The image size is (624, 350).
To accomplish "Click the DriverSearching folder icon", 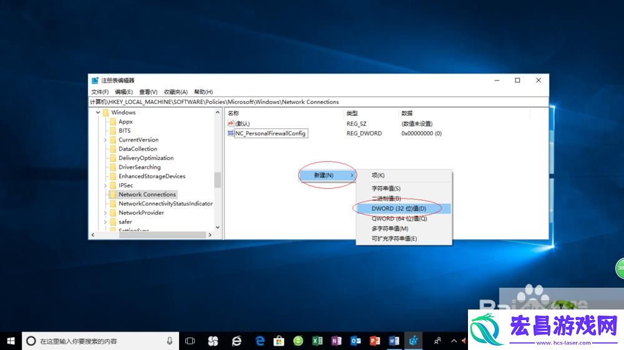I will click(112, 167).
